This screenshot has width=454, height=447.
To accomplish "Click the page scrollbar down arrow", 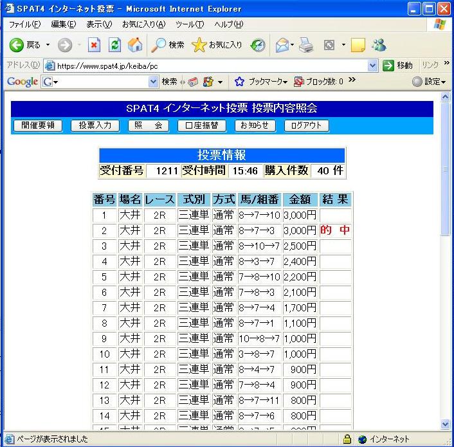I will pyautogui.click(x=445, y=424).
